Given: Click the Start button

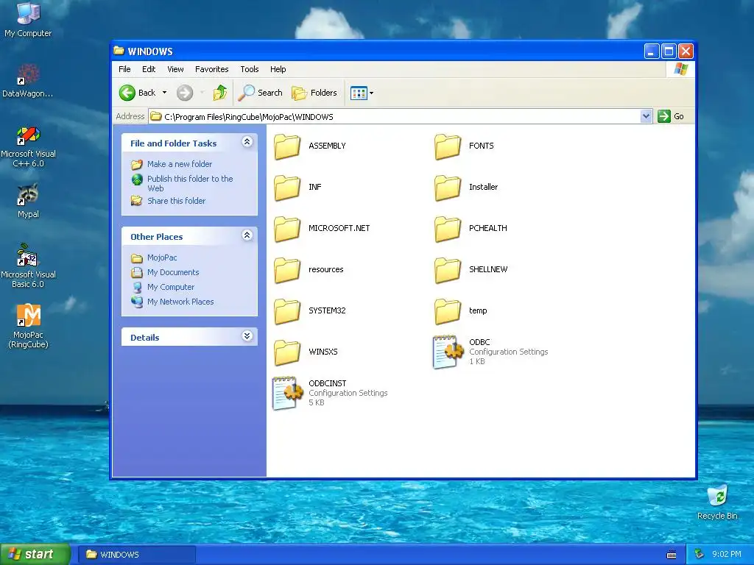Looking at the screenshot, I should tap(35, 555).
